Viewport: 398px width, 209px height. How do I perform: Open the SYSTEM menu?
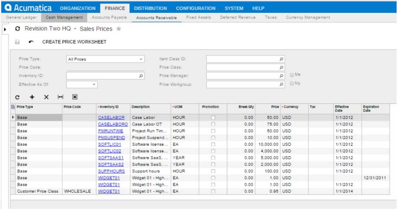tap(234, 8)
